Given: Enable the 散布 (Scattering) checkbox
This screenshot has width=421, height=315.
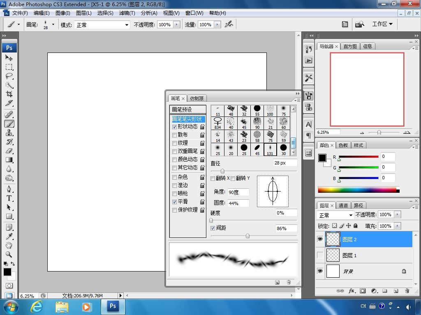Looking at the screenshot, I should 175,135.
